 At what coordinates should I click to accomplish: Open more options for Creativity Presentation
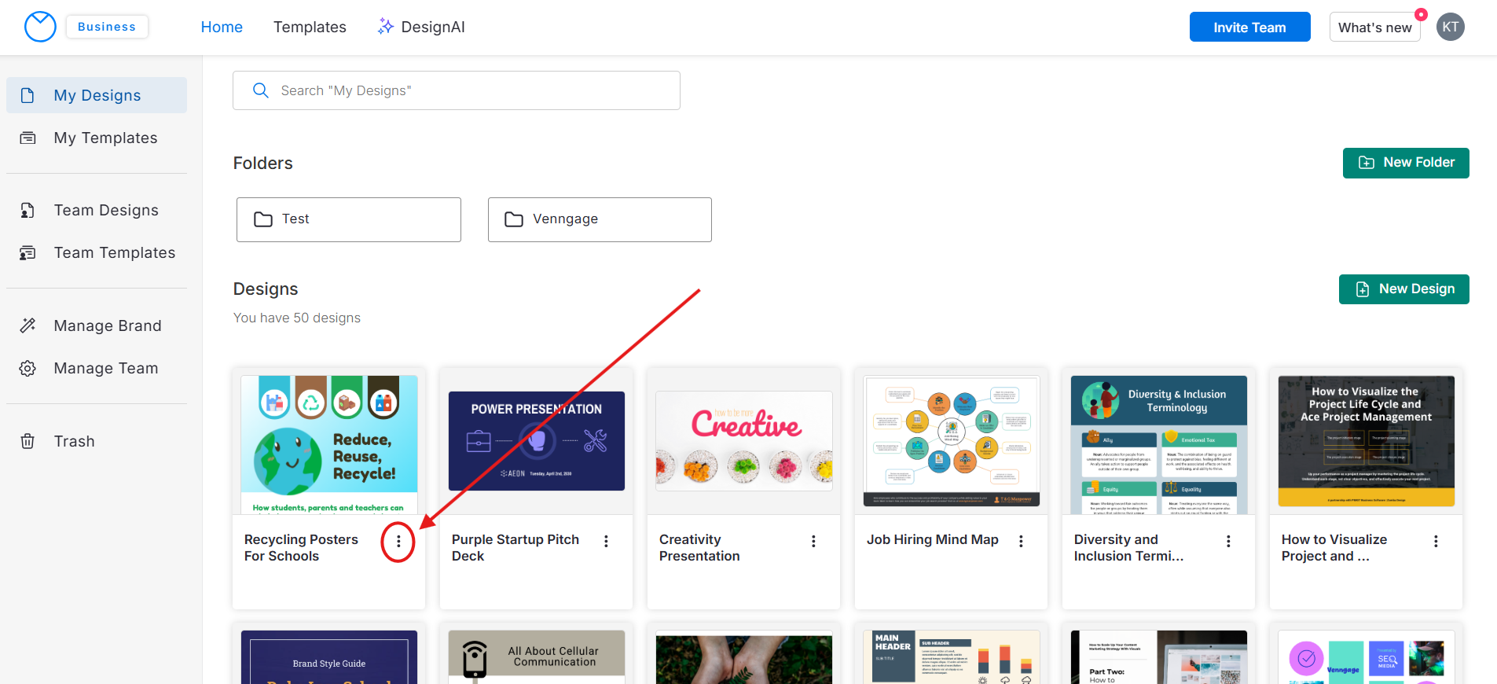813,541
